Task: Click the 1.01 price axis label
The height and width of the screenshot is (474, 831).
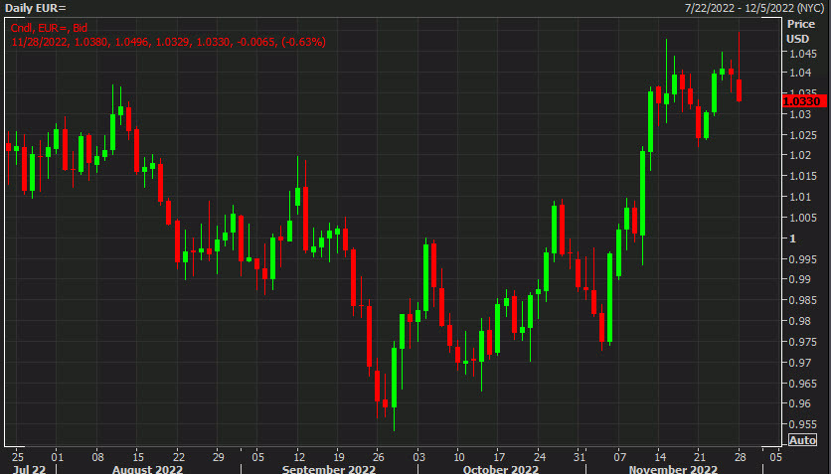Action: (x=800, y=197)
